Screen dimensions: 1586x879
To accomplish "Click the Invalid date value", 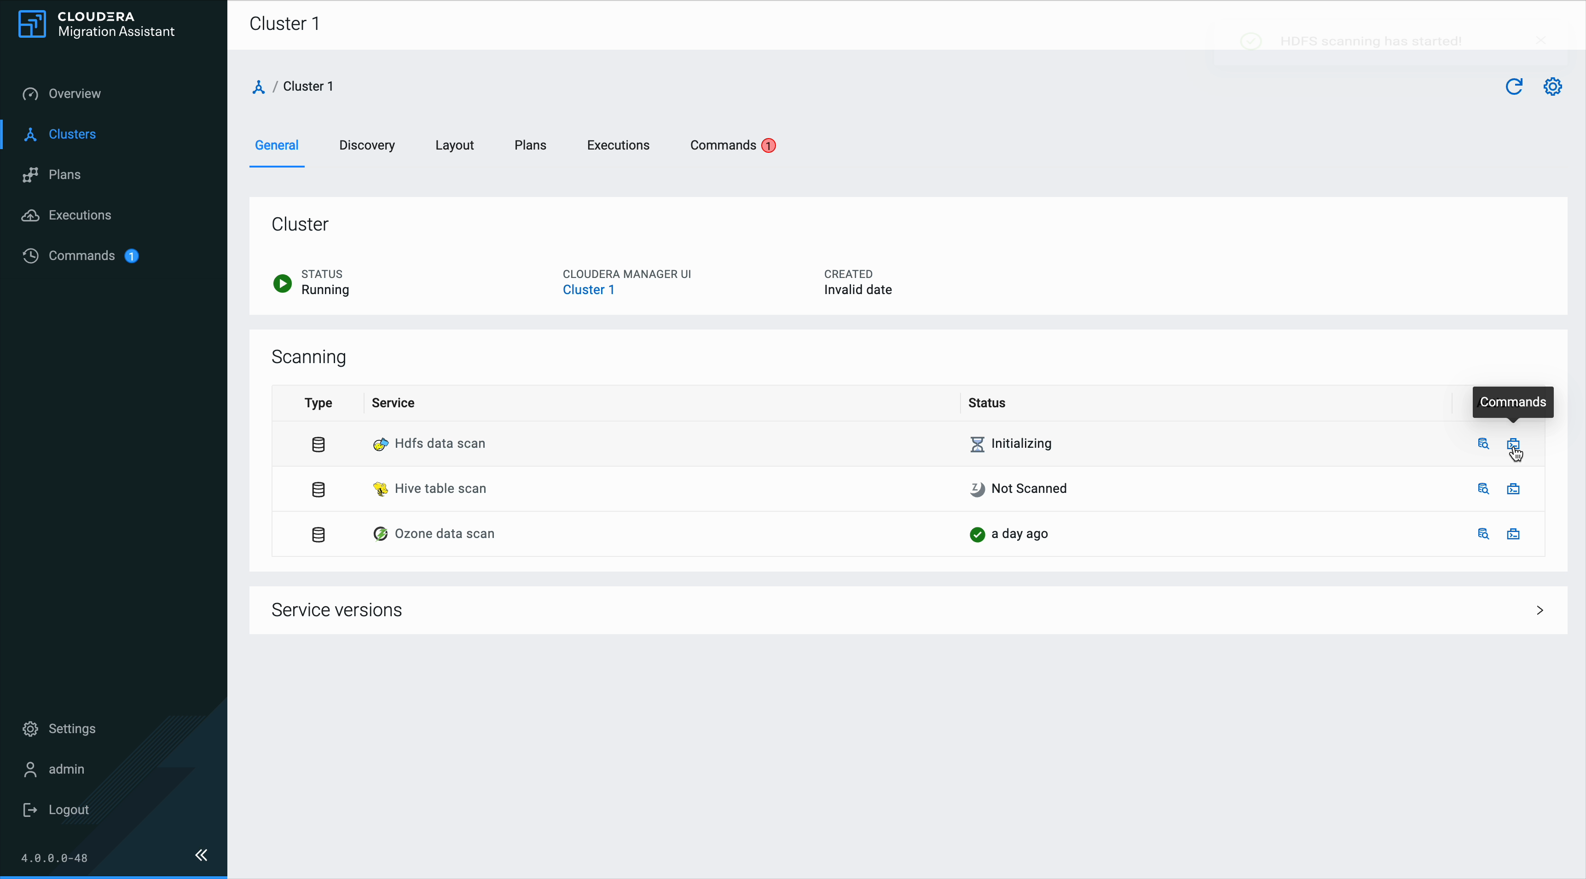I will click(857, 290).
